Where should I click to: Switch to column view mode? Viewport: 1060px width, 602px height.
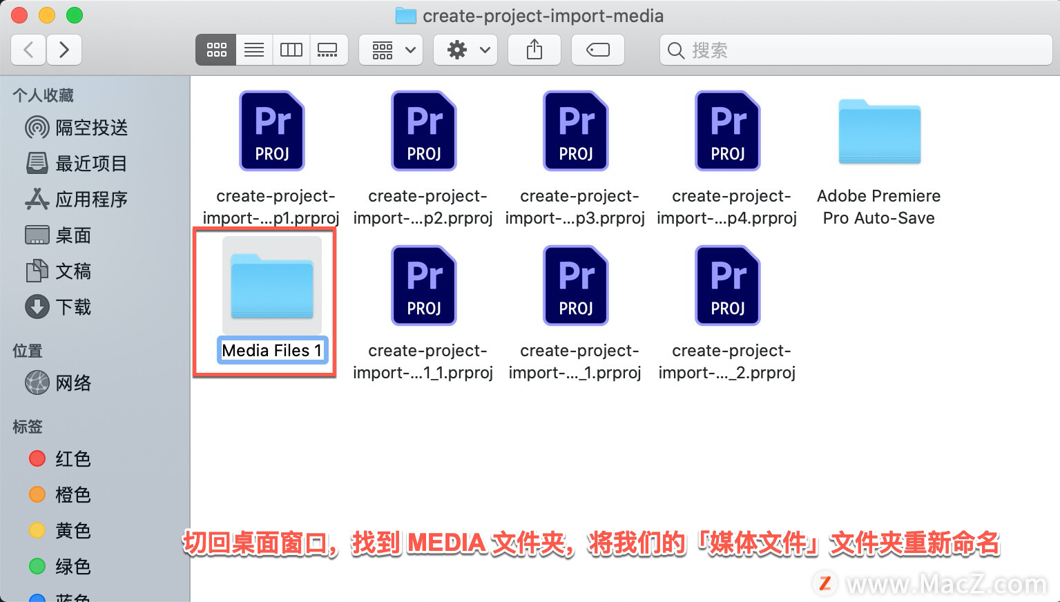(291, 50)
